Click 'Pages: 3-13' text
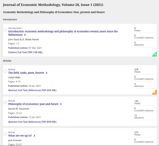Viewport: 159px width, 146px height. click(x=14, y=82)
